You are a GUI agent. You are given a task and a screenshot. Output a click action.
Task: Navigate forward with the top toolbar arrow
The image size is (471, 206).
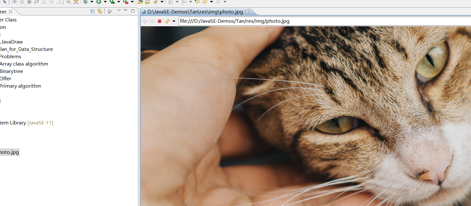(x=218, y=2)
